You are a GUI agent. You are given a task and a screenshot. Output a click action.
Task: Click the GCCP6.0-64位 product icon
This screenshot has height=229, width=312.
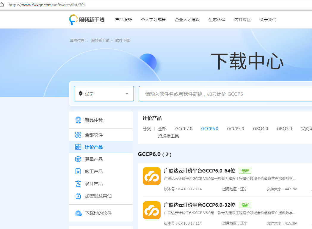152,176
